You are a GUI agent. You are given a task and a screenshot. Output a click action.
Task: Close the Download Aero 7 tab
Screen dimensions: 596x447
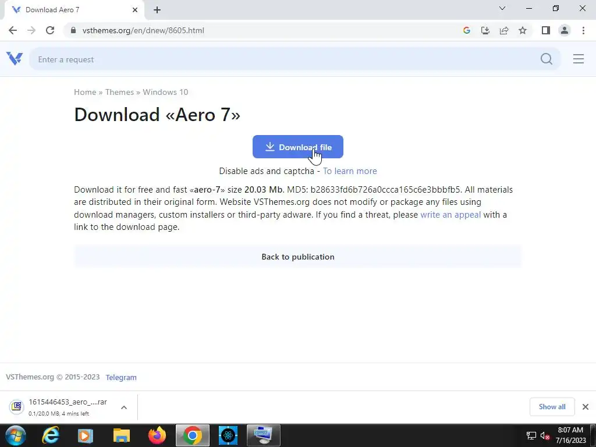135,10
